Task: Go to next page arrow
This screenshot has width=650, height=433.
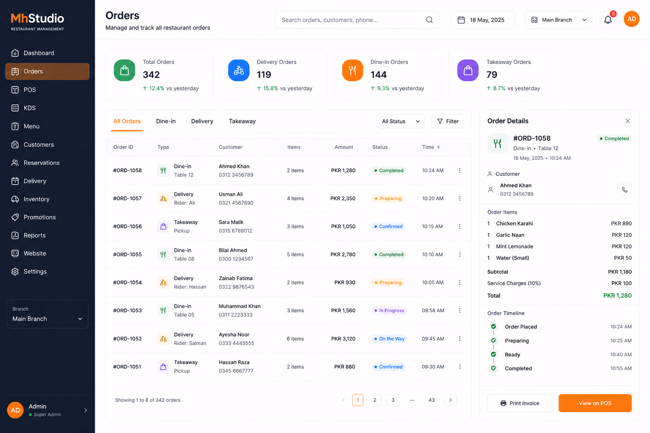Action: coord(450,400)
